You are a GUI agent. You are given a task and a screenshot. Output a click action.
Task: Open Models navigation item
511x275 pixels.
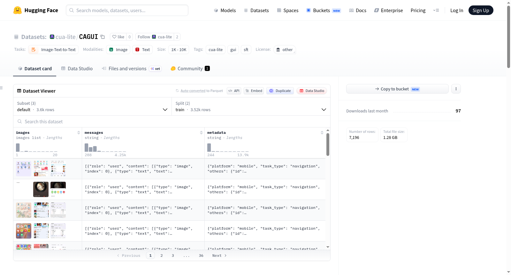pyautogui.click(x=225, y=10)
